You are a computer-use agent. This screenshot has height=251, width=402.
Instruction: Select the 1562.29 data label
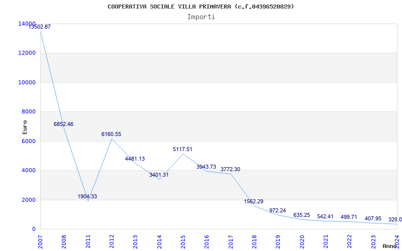[254, 202]
